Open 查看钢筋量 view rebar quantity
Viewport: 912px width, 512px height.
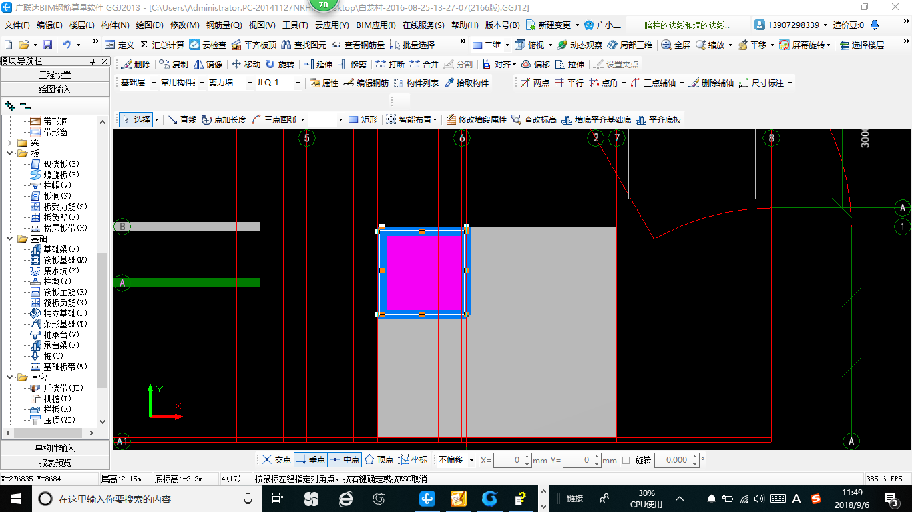[x=358, y=45]
